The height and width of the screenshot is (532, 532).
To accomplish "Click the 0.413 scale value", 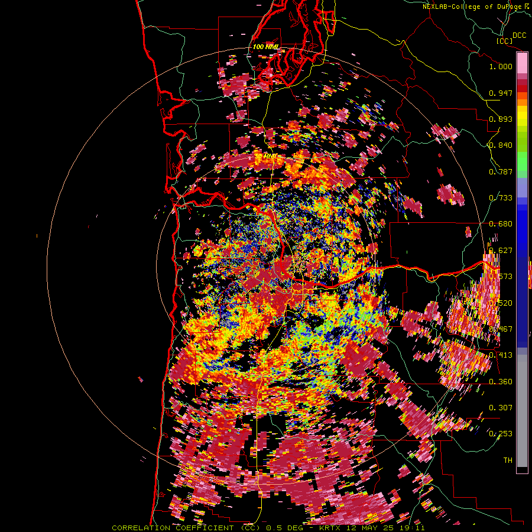I will coord(501,355).
